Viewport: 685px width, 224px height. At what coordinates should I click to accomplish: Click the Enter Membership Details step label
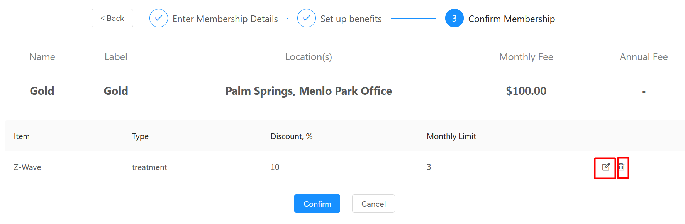pos(225,19)
